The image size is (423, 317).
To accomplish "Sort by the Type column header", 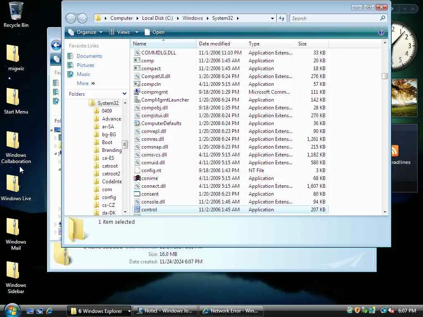I will [271, 44].
